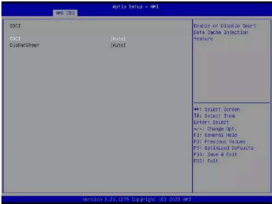Click the 'Enable or Disable Smart' help text
Image resolution: width=272 pixels, height=204 pixels.
coord(225,26)
